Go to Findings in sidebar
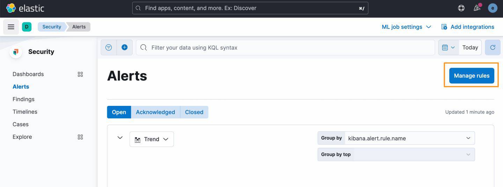 (23, 99)
